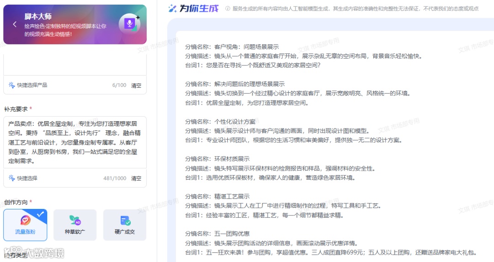Click the 为你生成 magic wand icon
The height and width of the screenshot is (262, 494).
(172, 9)
